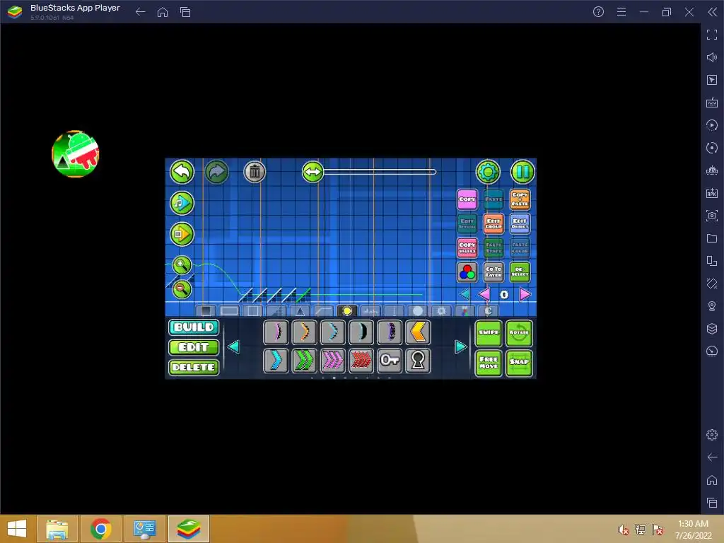Toggle the Rotate mode button
The image size is (724, 543).
pos(520,333)
